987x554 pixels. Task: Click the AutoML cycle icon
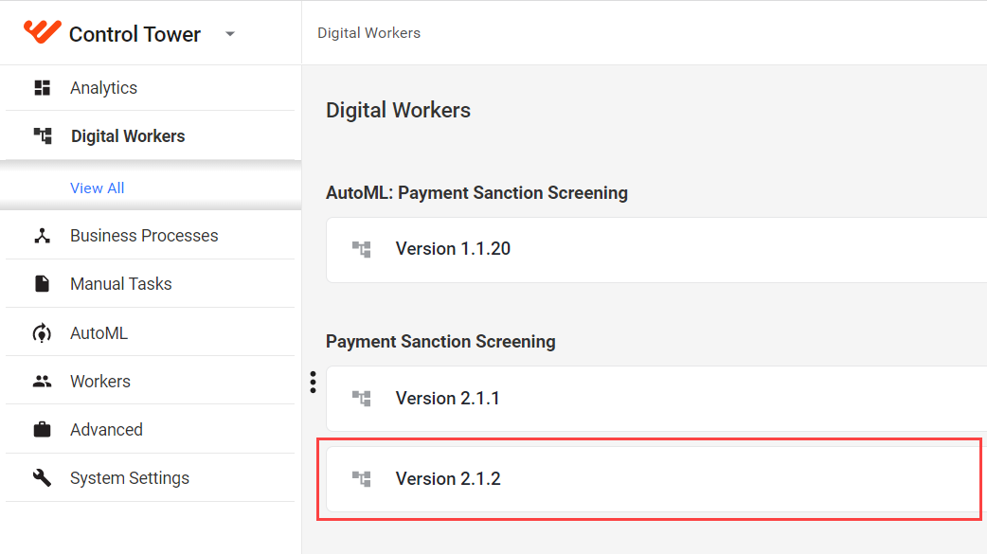43,332
